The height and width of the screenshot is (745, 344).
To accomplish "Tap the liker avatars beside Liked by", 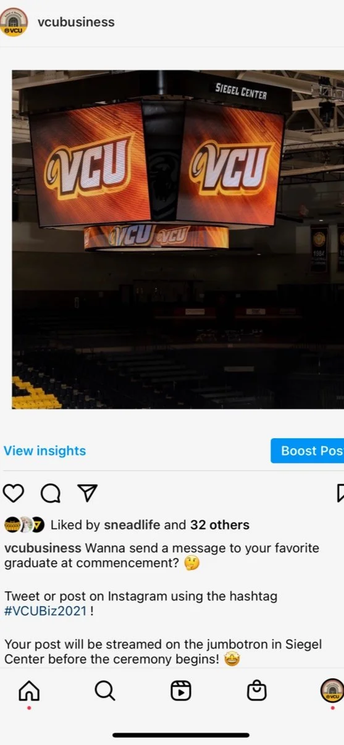I will 25,525.
